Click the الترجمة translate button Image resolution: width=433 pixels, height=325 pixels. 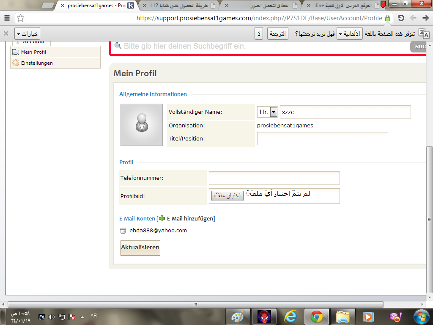click(x=278, y=34)
